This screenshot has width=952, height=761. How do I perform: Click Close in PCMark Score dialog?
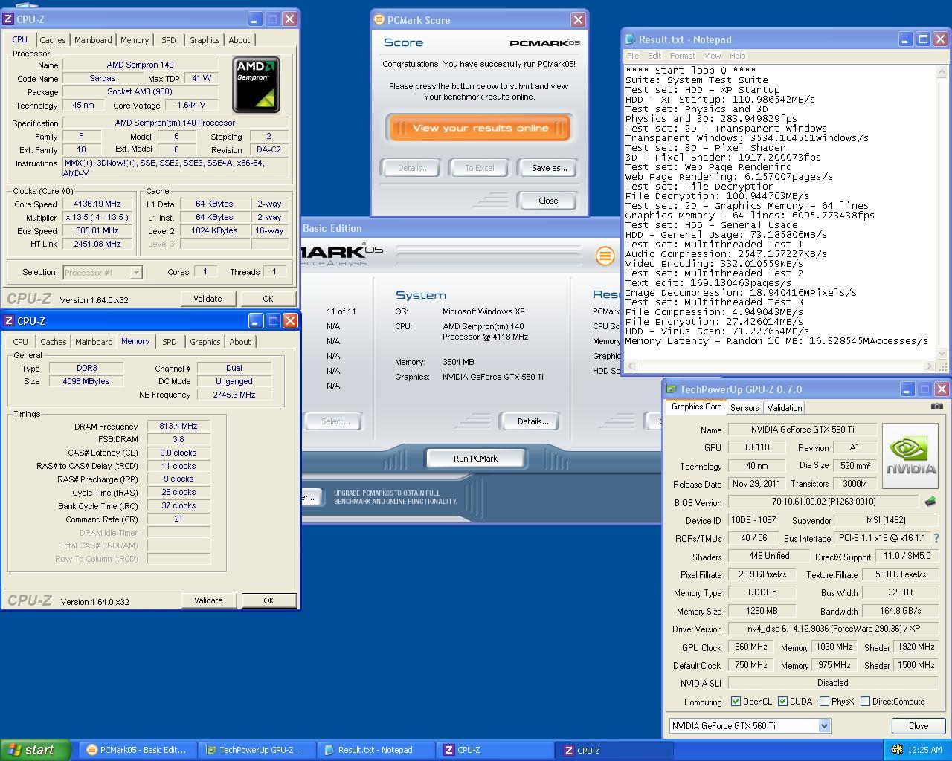[x=548, y=201]
